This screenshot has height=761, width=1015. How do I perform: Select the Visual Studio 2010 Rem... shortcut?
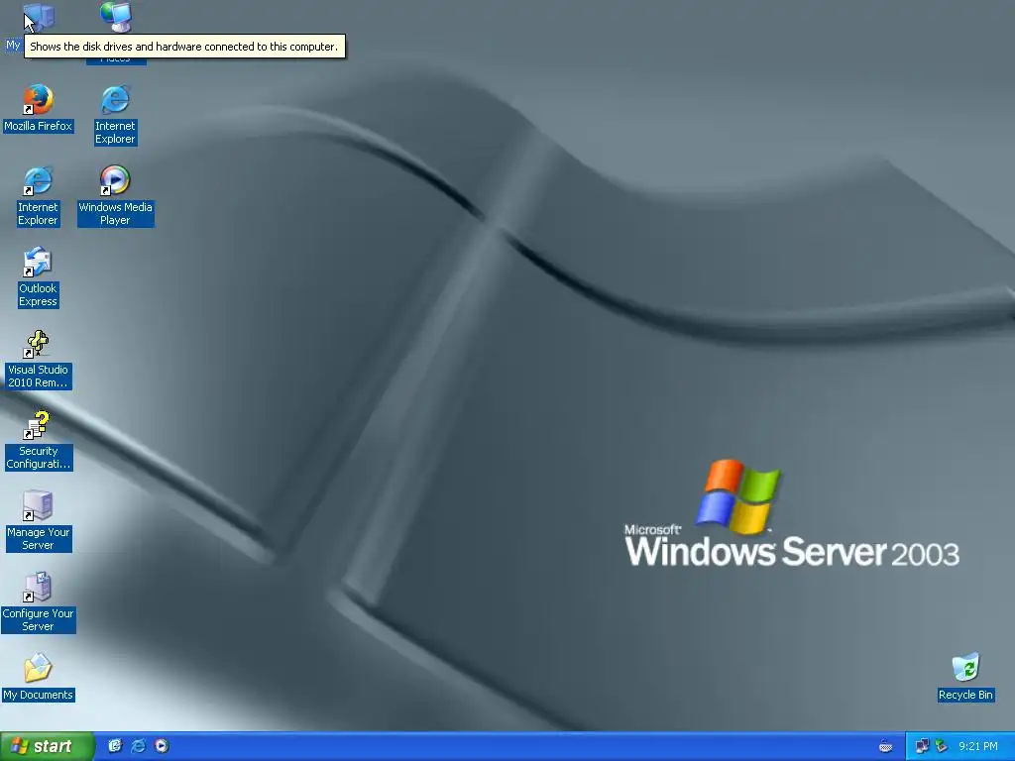(38, 359)
